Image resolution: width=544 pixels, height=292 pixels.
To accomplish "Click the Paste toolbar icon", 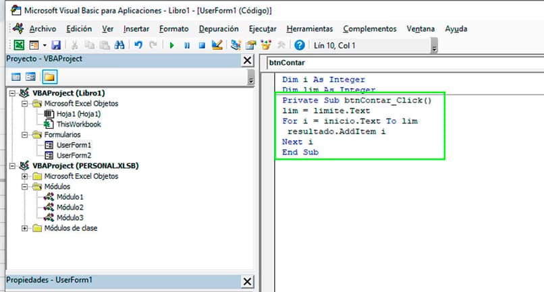I will 105,45.
